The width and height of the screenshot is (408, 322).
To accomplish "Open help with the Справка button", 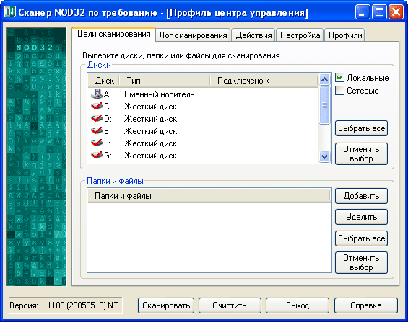I will pyautogui.click(x=366, y=305).
